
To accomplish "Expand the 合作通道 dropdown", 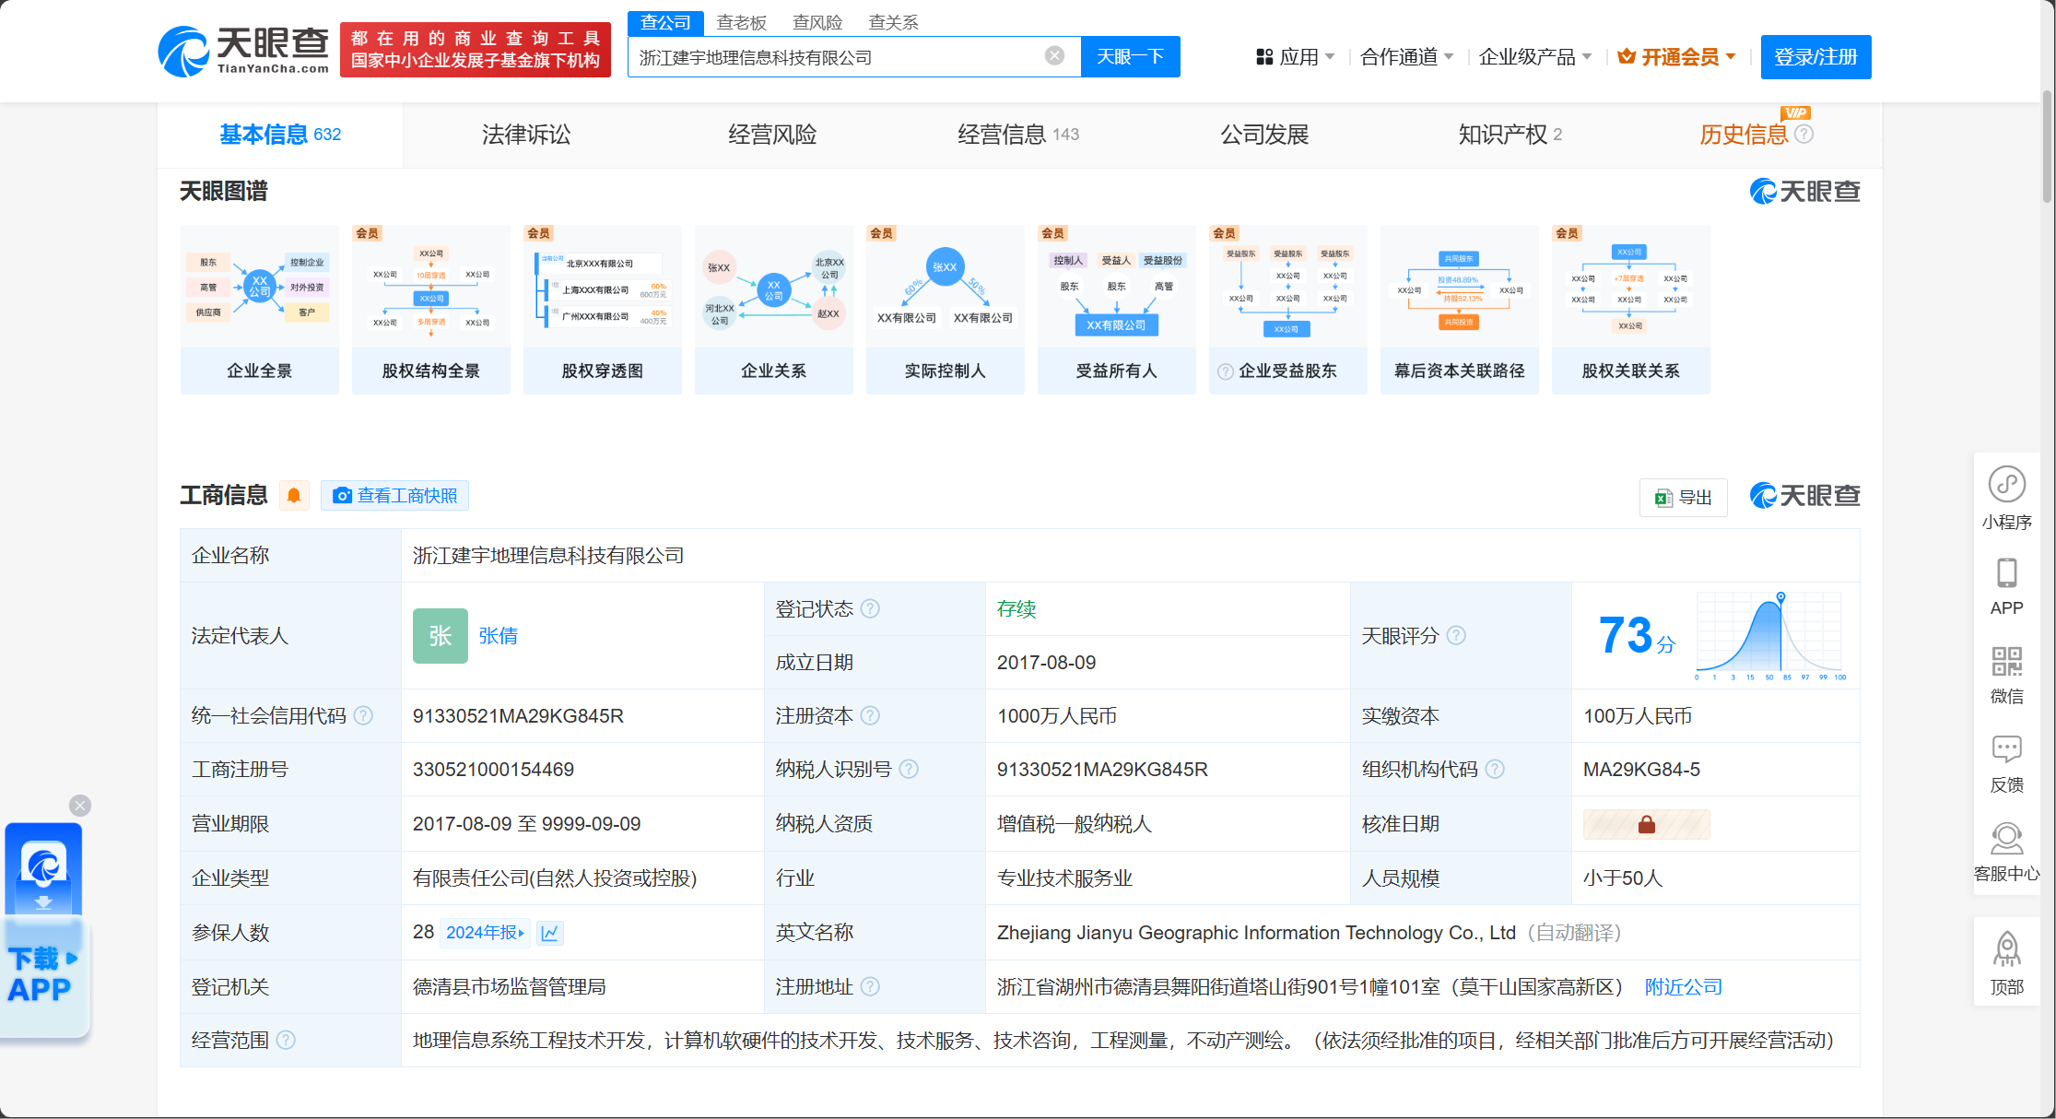I will click(x=1407, y=57).
